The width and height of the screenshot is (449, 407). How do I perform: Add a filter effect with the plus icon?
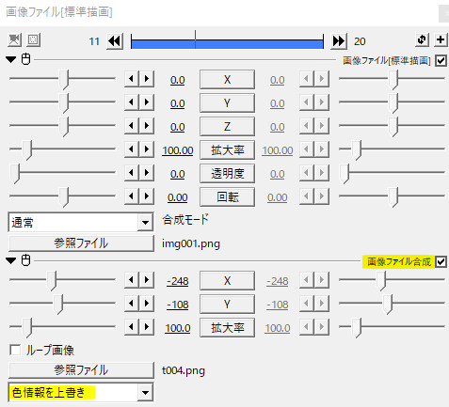tap(441, 39)
